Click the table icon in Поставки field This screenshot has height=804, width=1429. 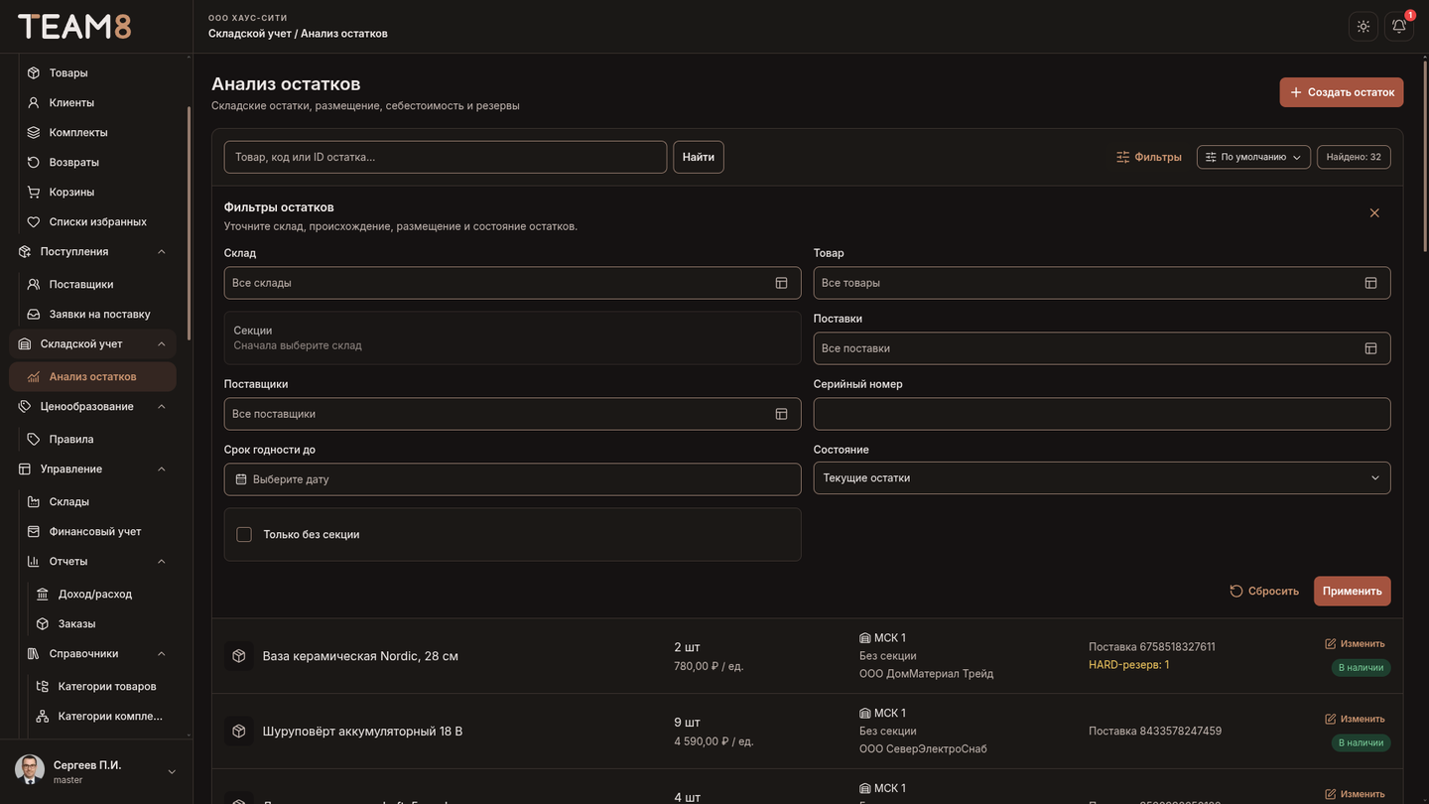(x=1370, y=348)
